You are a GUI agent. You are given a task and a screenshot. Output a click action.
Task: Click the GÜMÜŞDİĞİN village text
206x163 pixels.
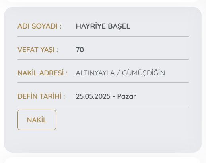click(144, 73)
